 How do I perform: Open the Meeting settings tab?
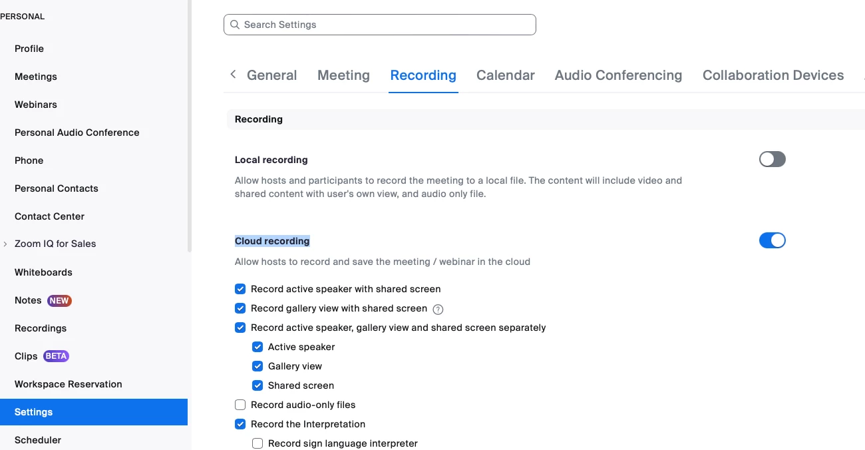pyautogui.click(x=343, y=75)
